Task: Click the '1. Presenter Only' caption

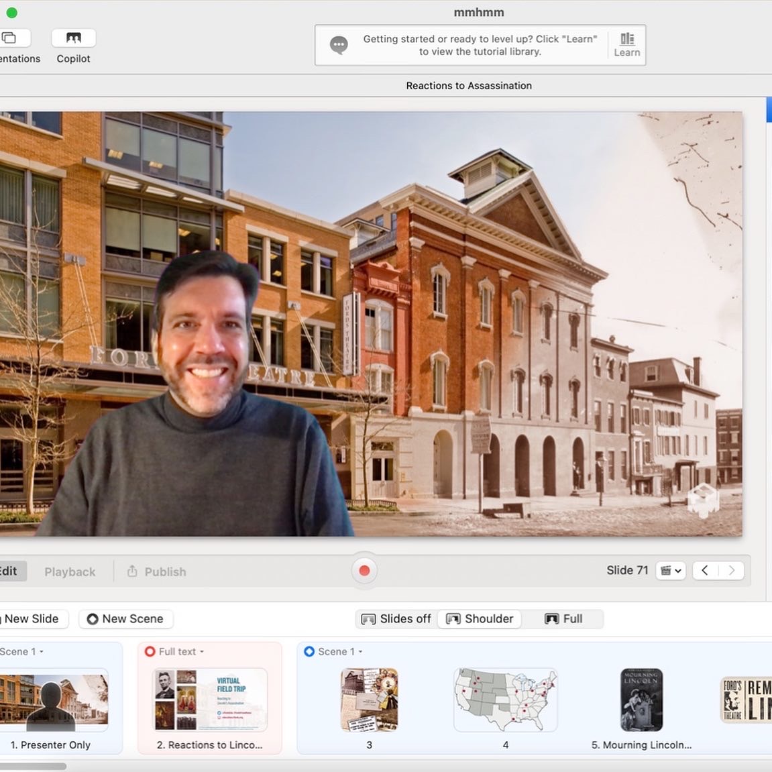Action: click(50, 745)
